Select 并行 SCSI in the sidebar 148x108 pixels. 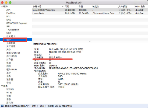12,56
